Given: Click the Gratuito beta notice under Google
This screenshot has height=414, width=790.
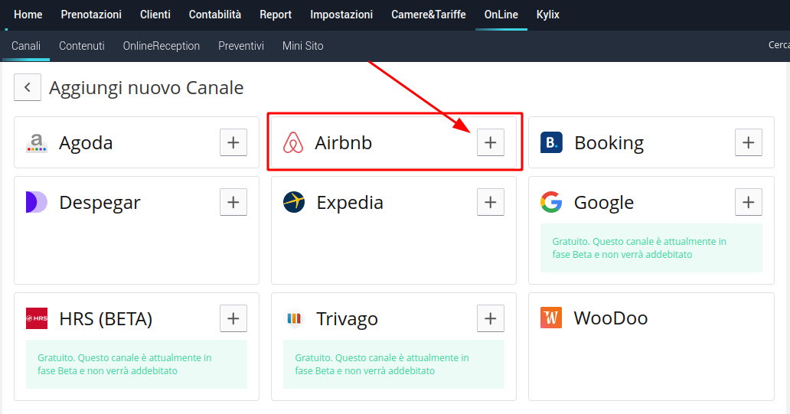Looking at the screenshot, I should (x=651, y=248).
